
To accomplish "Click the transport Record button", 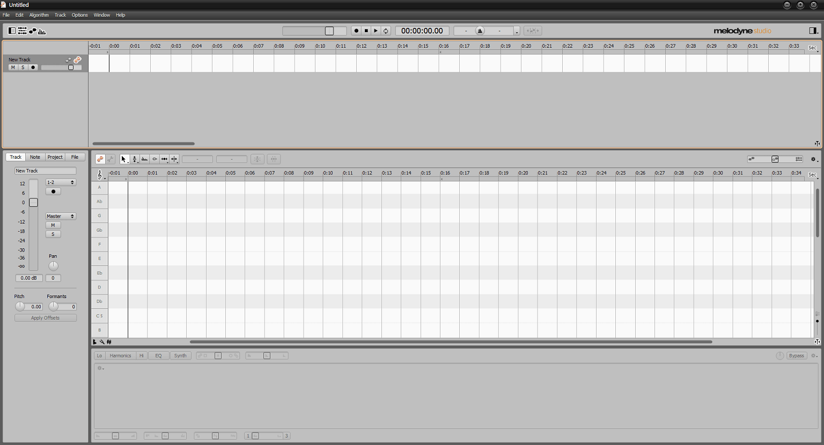I will point(356,31).
